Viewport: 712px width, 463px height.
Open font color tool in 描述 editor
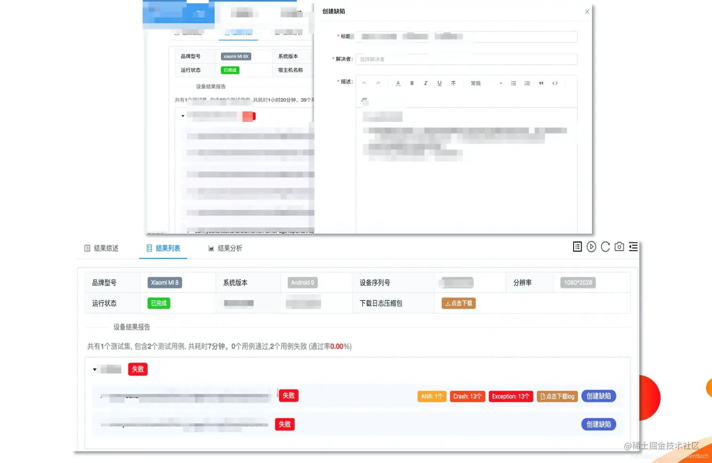pos(398,83)
